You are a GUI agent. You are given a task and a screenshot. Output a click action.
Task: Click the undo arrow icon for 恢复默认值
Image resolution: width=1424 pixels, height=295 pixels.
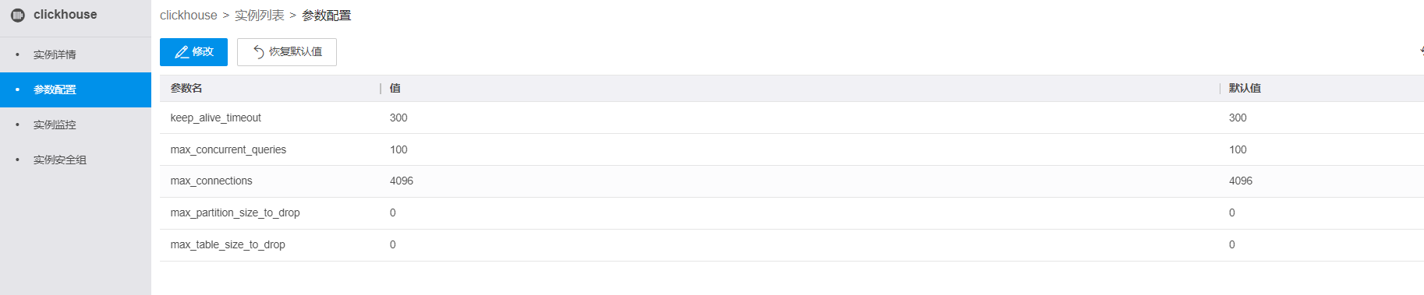259,52
